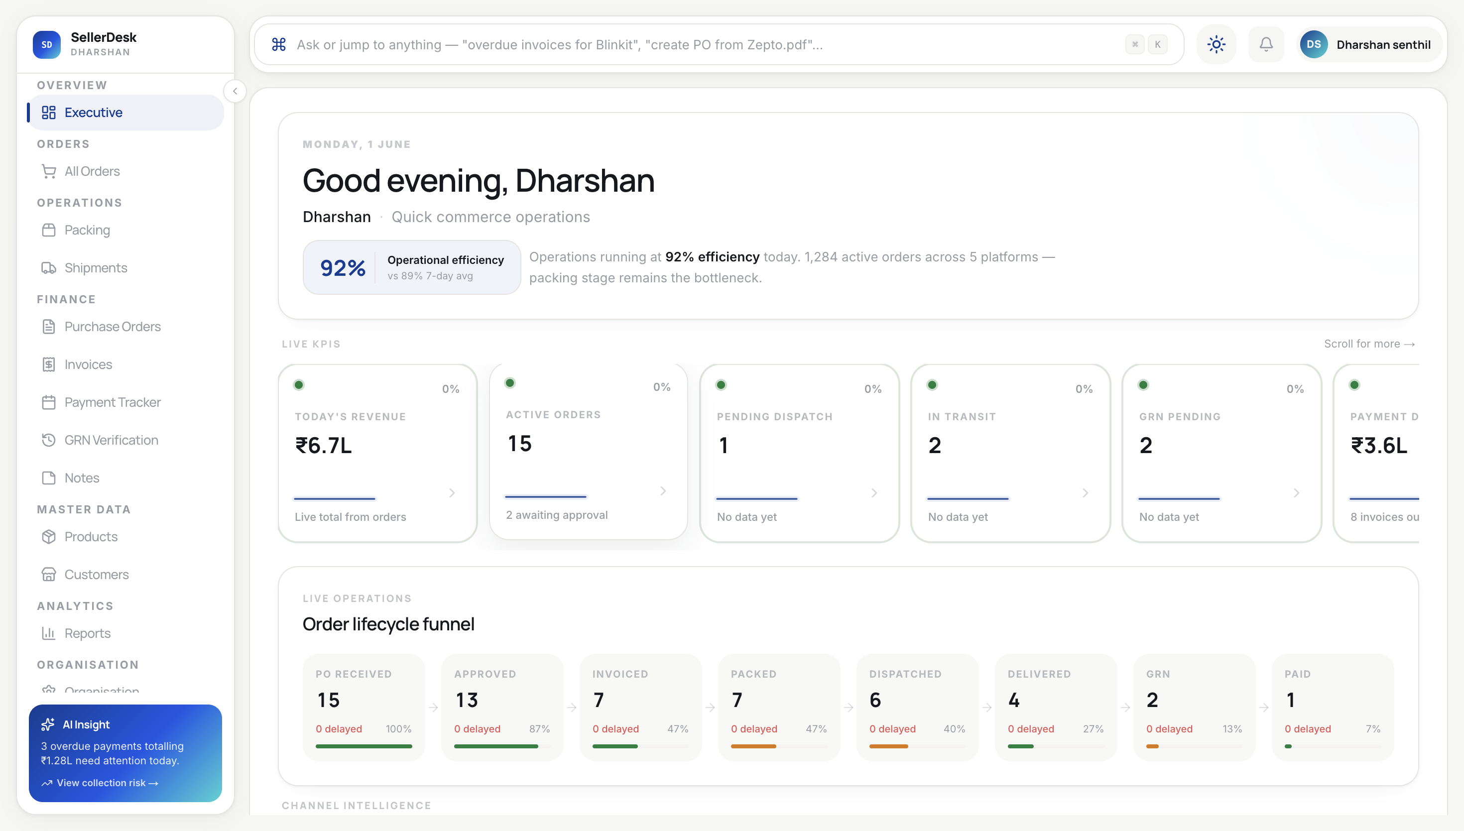The height and width of the screenshot is (831, 1464).
Task: Click the AI Insight sparkle icon
Action: point(48,724)
